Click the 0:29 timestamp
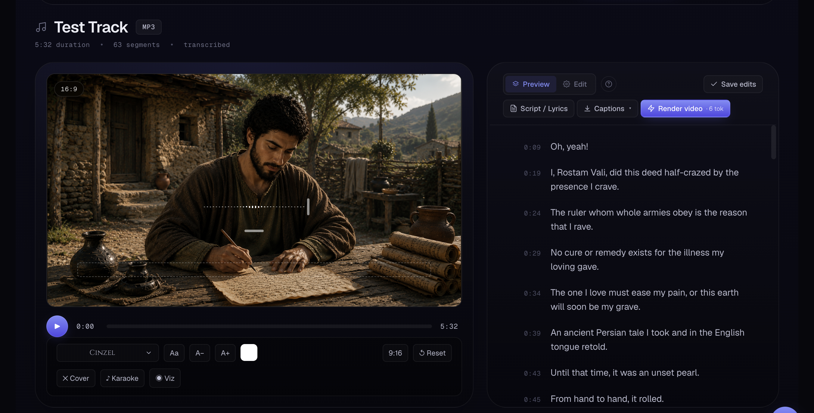This screenshot has width=814, height=413. click(x=532, y=253)
